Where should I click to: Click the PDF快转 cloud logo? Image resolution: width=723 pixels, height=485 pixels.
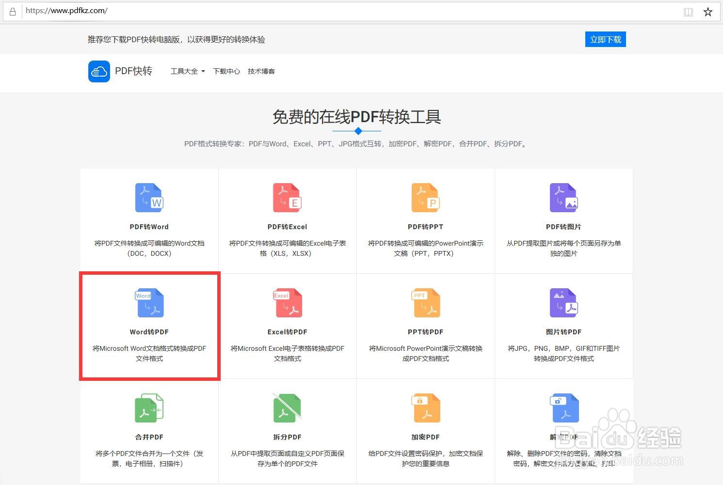point(99,71)
